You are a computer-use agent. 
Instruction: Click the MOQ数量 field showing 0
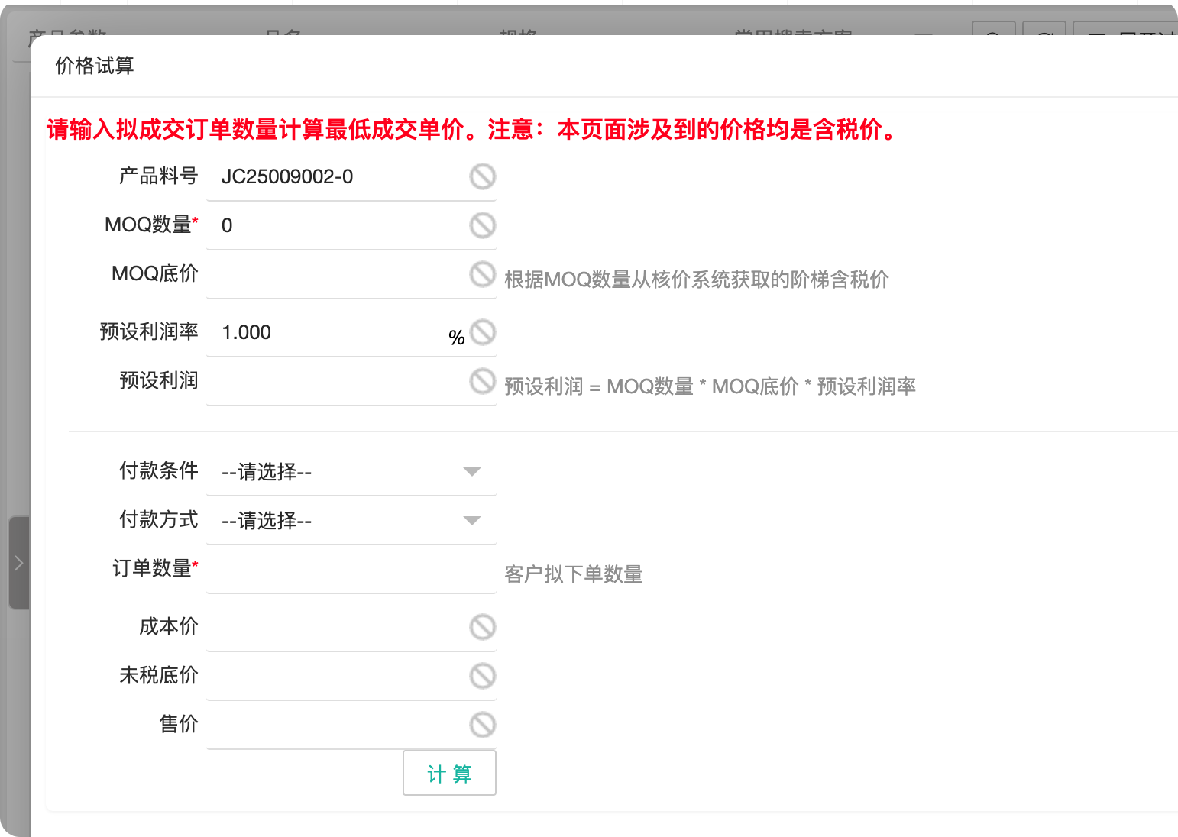pyautogui.click(x=336, y=225)
